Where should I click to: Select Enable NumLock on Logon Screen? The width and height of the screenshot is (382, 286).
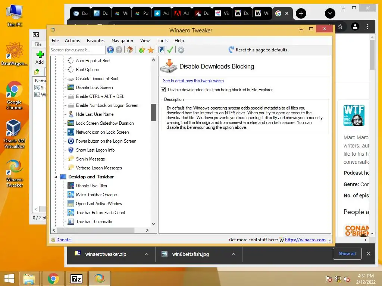[107, 105]
